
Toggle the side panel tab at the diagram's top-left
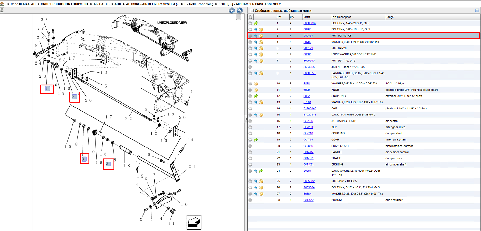pyautogui.click(x=2, y=11)
